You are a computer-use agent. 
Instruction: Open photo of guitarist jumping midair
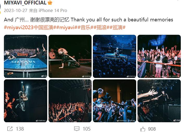pyautogui.click(x=26, y=101)
